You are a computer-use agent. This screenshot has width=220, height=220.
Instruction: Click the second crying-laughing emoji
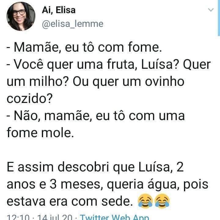tap(162, 201)
